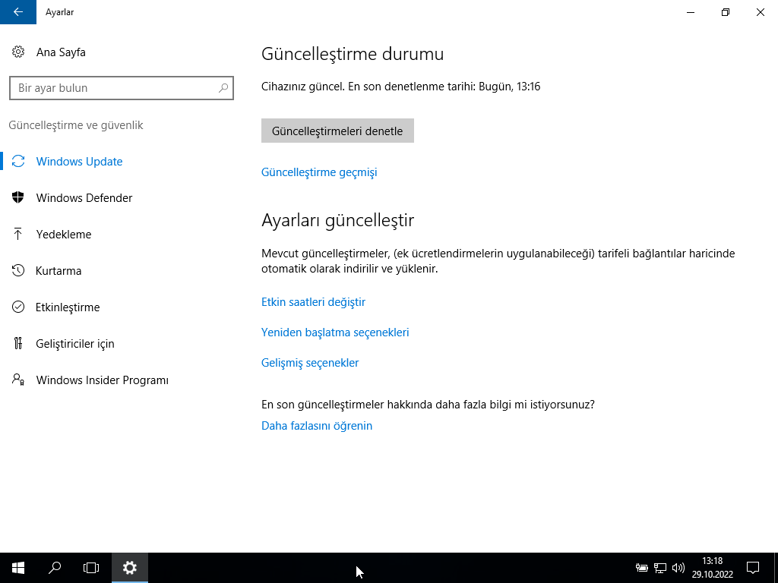Open the Etkinleştirme section
Image resolution: width=778 pixels, height=583 pixels.
68,307
